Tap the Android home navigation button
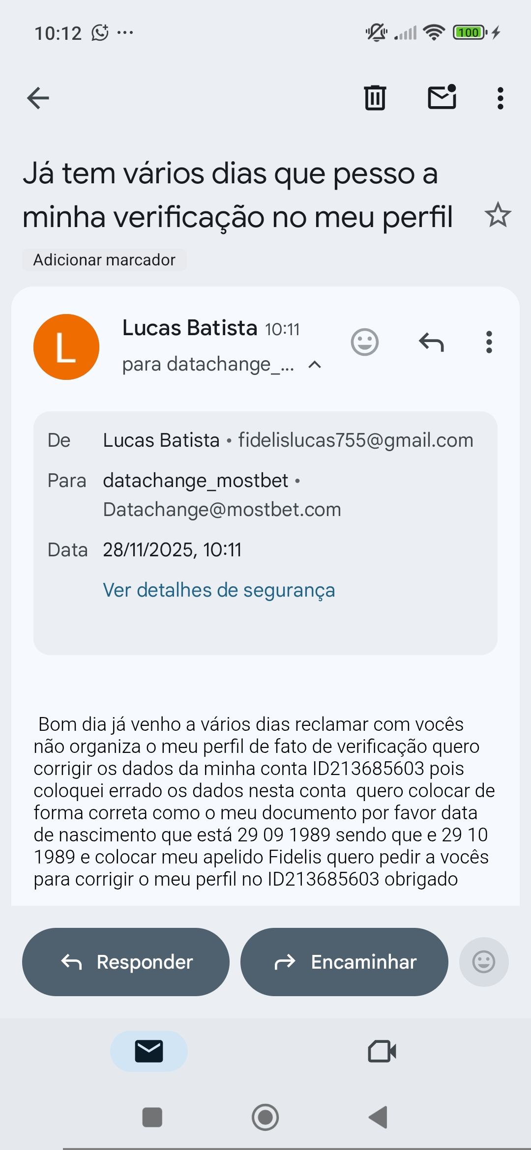Screen dimensions: 531x1150 pyautogui.click(x=265, y=1117)
